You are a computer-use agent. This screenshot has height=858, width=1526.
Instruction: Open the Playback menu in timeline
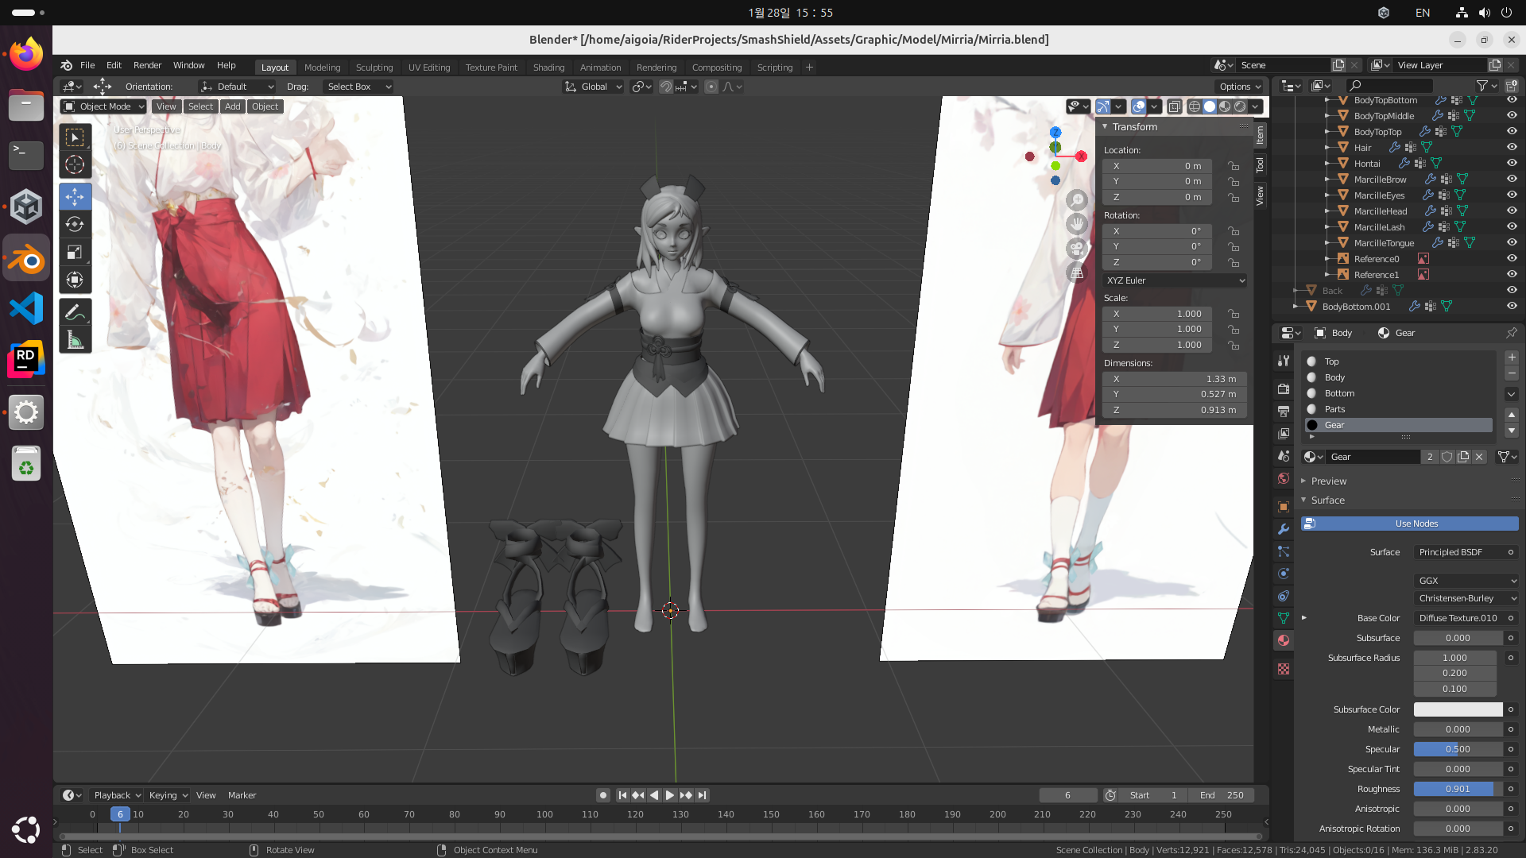[117, 795]
